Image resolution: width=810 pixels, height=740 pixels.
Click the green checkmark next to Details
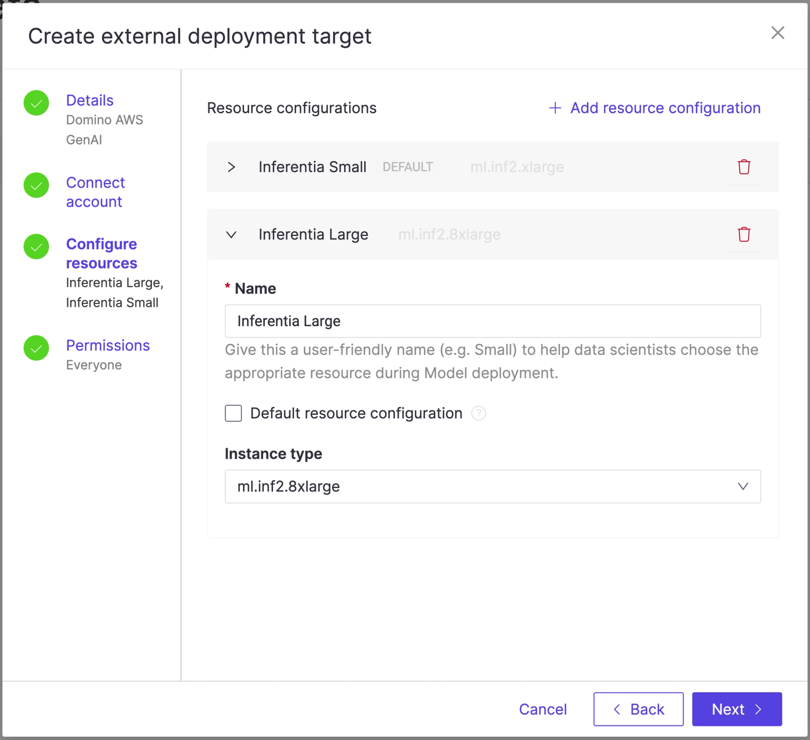pyautogui.click(x=36, y=103)
